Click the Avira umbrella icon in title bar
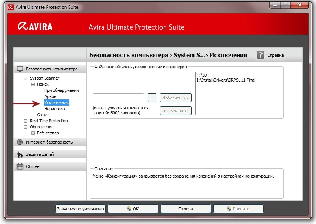Viewport: 316px width, 224px height. click(x=10, y=7)
